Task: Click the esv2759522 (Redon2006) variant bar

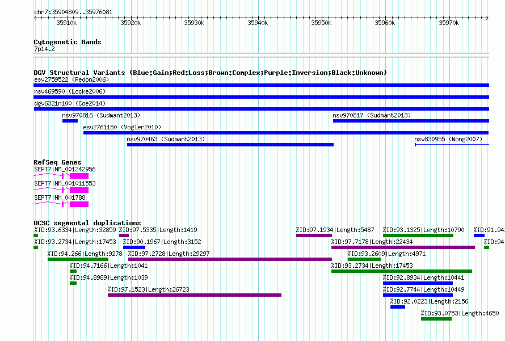Action: [x=261, y=85]
